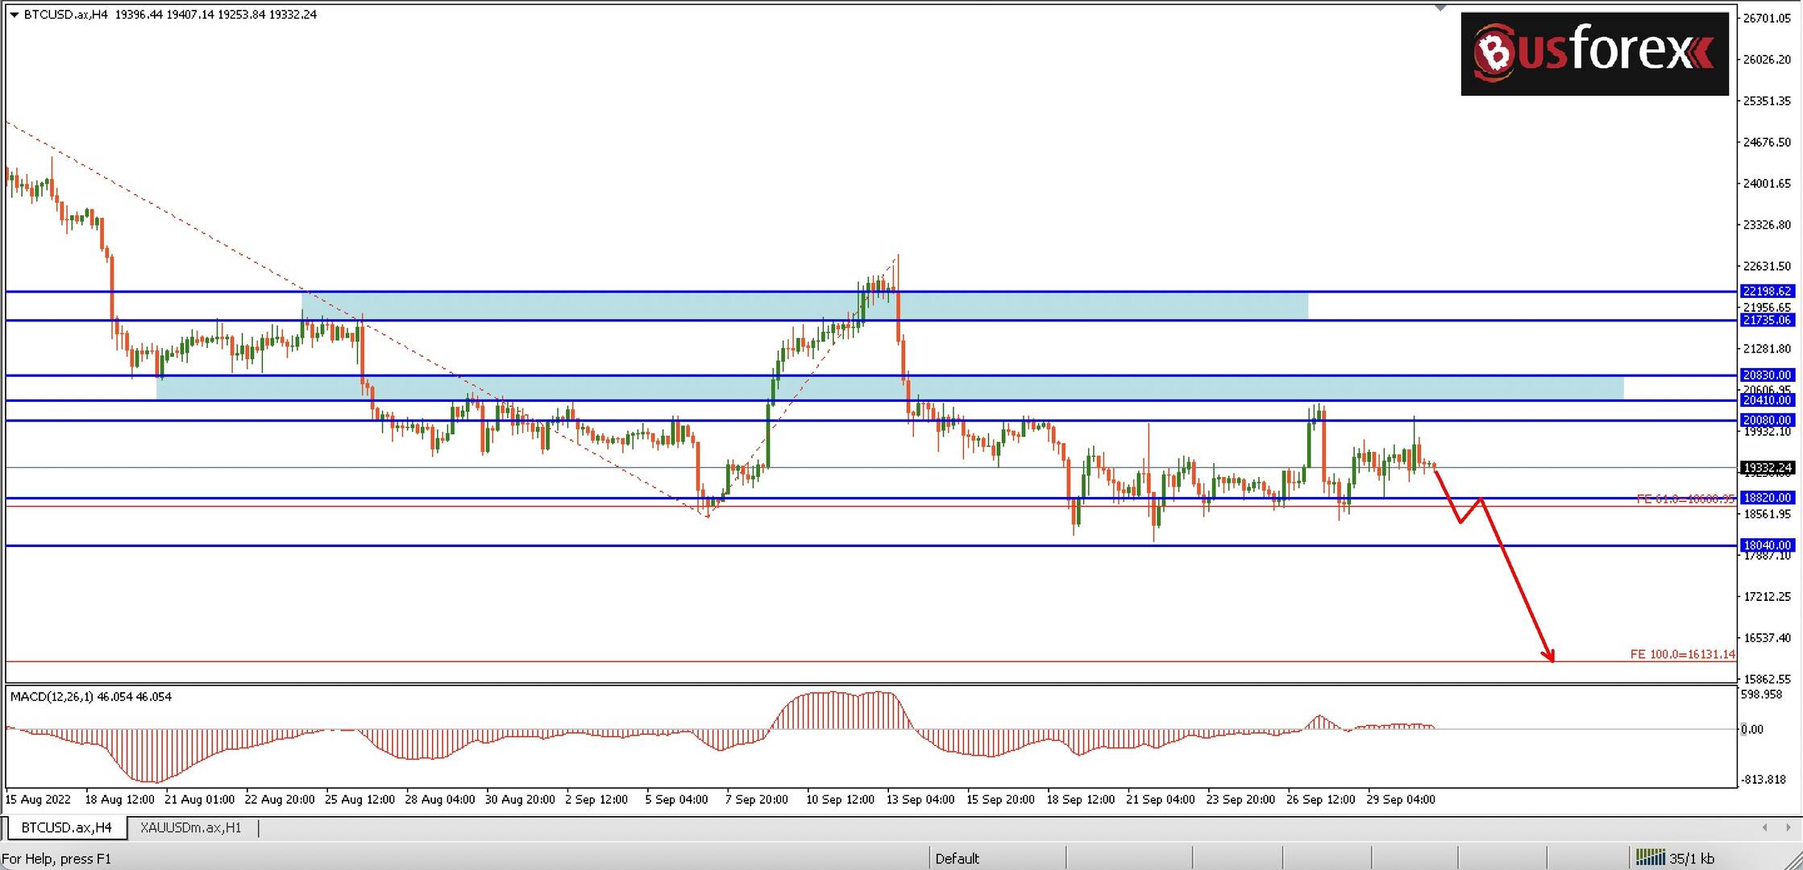Image resolution: width=1803 pixels, height=870 pixels.
Task: Expand BTCUSD.ax,H4 chart title arrow
Action: click(x=14, y=14)
